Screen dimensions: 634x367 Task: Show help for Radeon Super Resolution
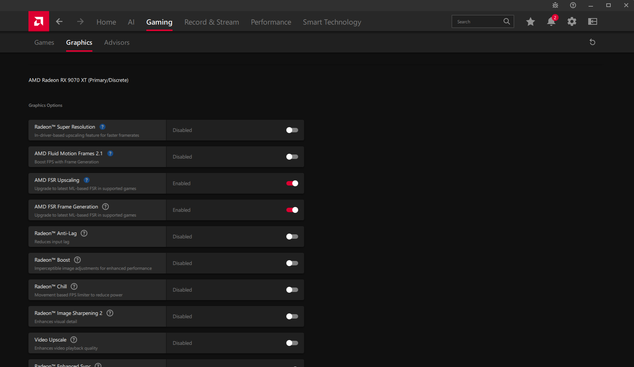coord(102,127)
